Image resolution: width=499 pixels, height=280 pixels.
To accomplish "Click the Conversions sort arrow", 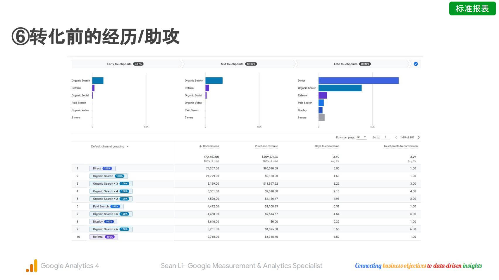I will tap(200, 146).
